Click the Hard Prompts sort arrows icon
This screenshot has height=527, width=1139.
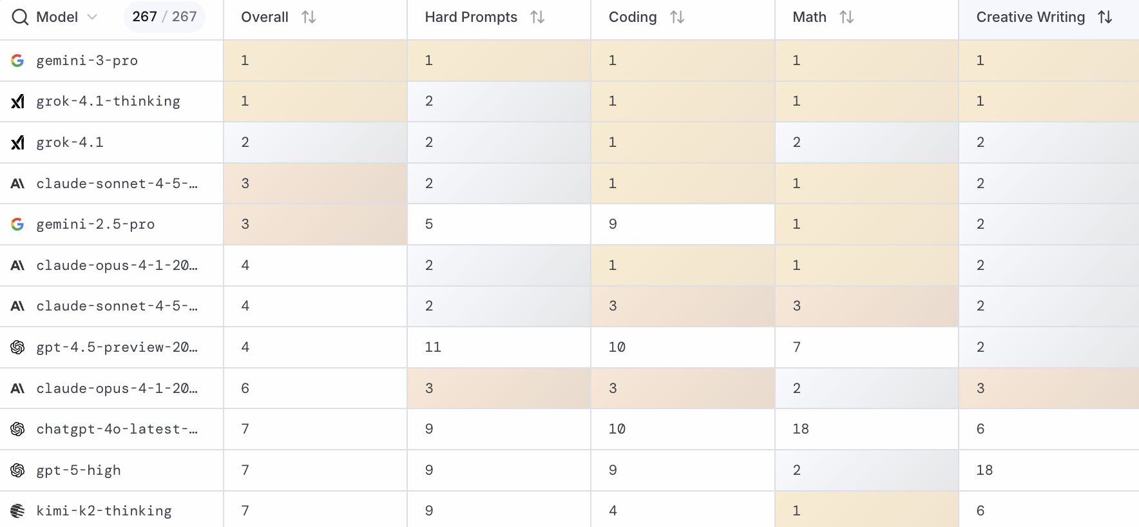pyautogui.click(x=537, y=17)
